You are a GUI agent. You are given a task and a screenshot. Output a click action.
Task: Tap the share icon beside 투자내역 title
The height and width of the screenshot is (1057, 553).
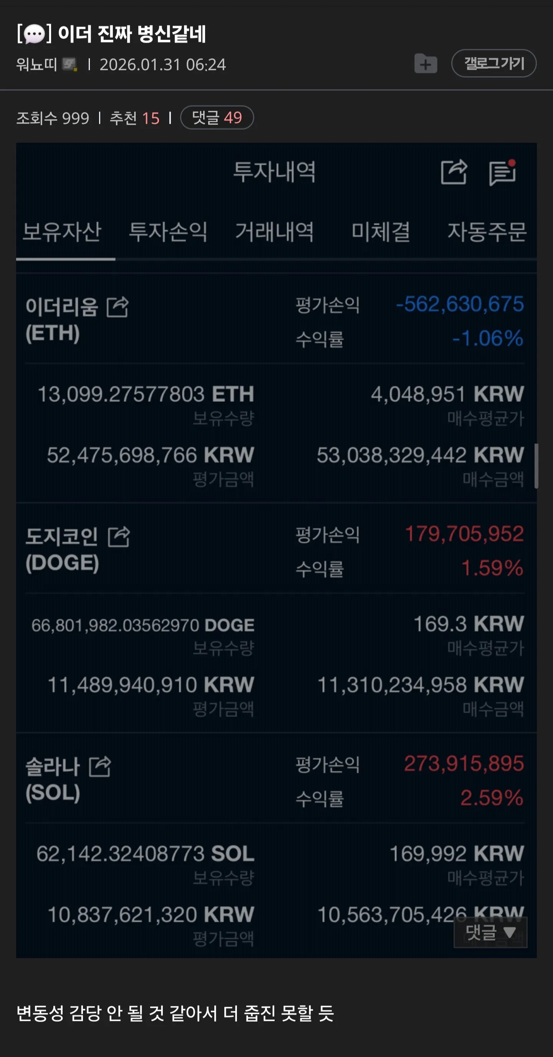point(454,171)
